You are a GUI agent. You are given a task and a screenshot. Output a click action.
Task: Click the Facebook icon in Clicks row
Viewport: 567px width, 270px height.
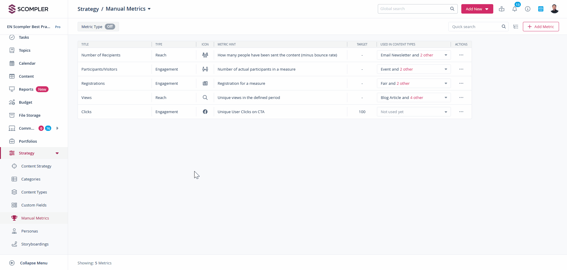(x=205, y=112)
